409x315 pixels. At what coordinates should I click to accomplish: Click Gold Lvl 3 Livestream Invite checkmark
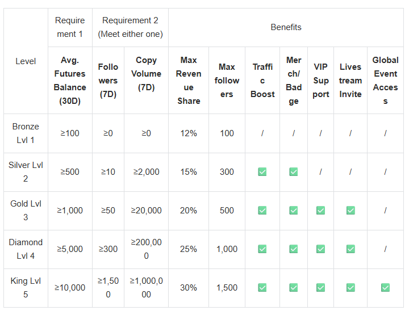pyautogui.click(x=350, y=211)
